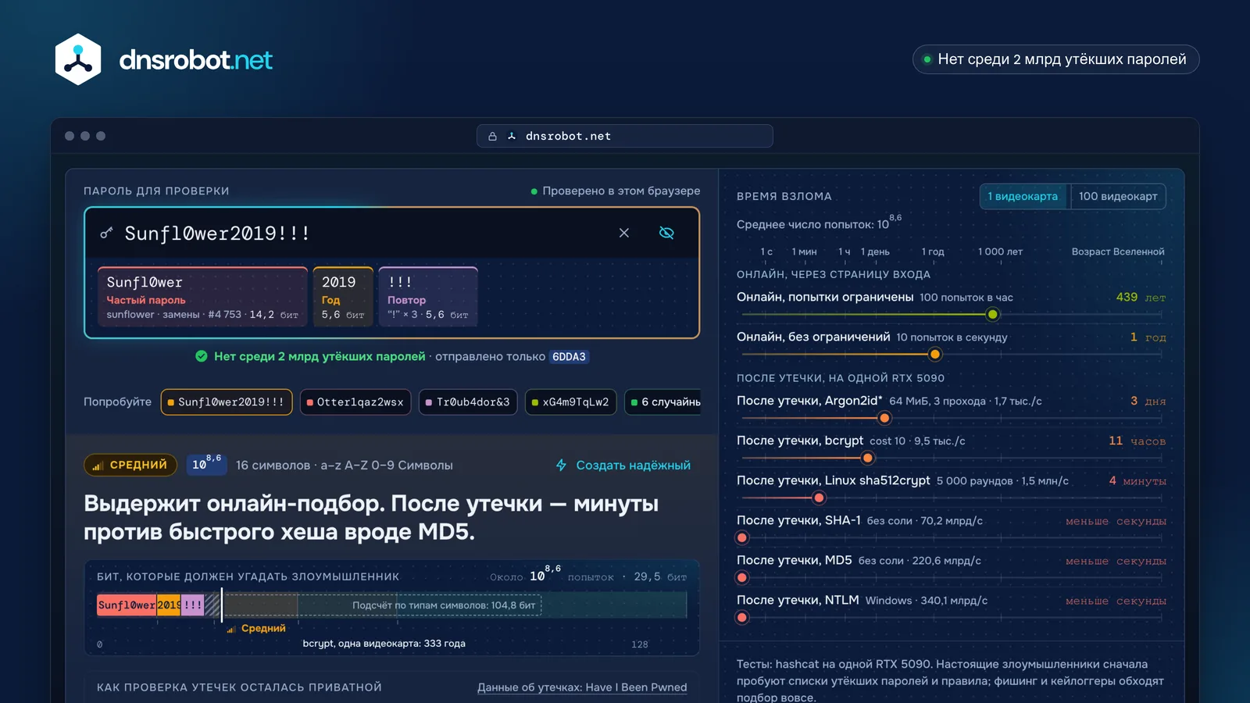The height and width of the screenshot is (703, 1250).
Task: Click the padlock icon in address bar
Action: [493, 136]
